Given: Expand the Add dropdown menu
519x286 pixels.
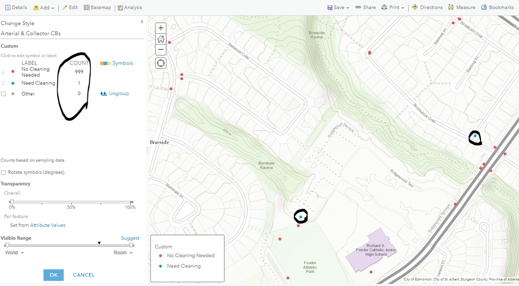Looking at the screenshot, I should [x=44, y=7].
